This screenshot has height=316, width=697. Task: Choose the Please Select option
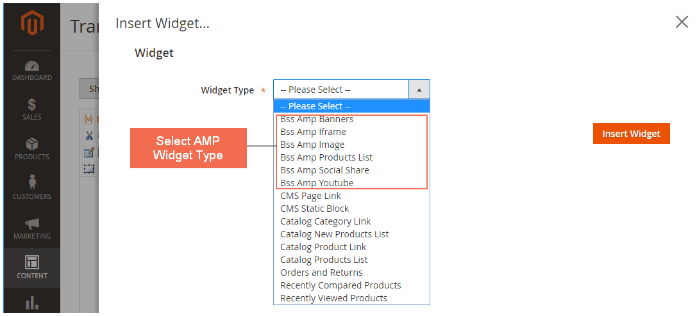(351, 106)
